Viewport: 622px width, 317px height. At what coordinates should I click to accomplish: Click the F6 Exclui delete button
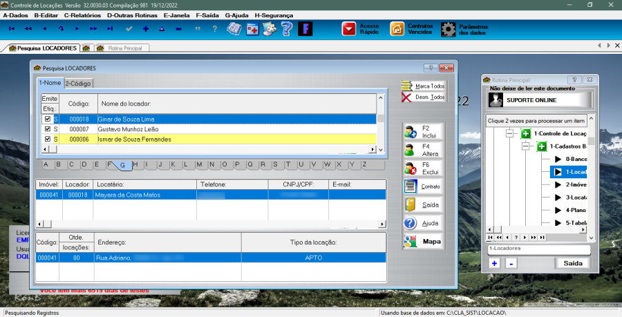[423, 168]
